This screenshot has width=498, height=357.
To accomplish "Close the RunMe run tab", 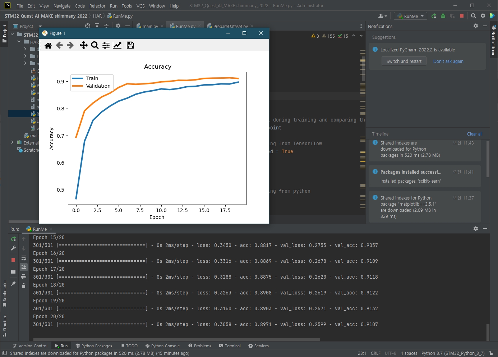I will [x=51, y=229].
